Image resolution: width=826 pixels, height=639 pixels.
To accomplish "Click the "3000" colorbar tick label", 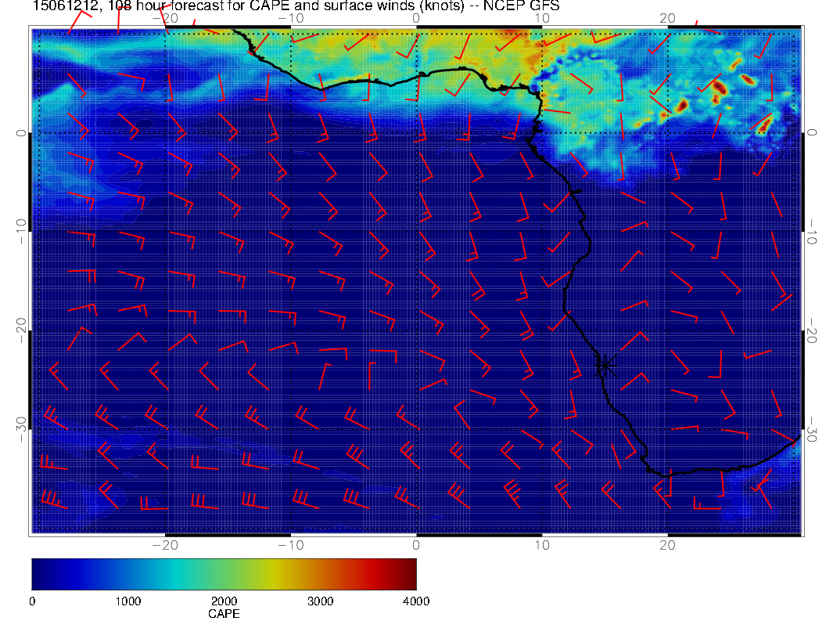I will coord(320,601).
